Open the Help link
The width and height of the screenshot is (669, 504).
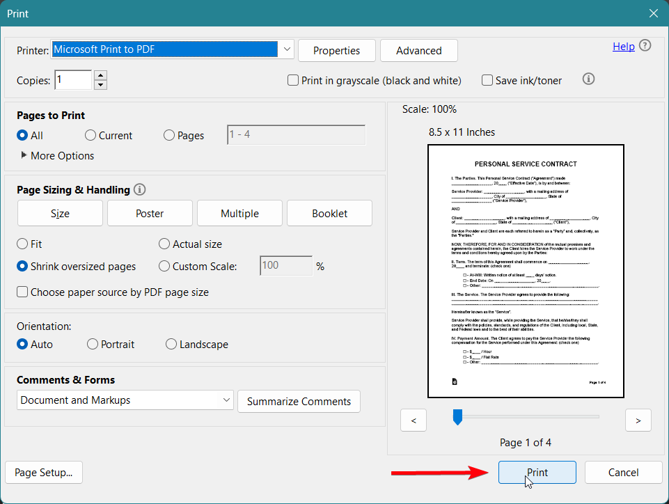tap(623, 46)
